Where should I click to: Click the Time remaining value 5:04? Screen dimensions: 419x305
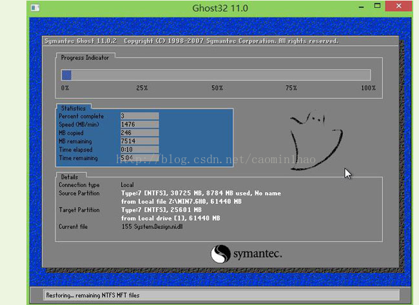pos(139,158)
